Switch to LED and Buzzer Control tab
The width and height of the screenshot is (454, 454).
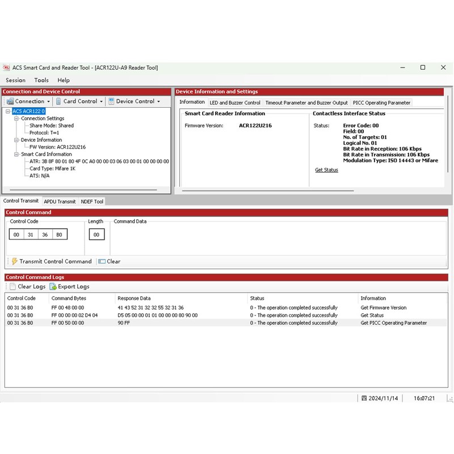click(235, 103)
